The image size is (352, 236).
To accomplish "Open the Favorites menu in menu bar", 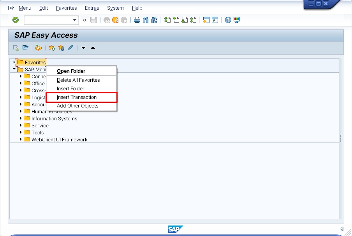I will [67, 8].
